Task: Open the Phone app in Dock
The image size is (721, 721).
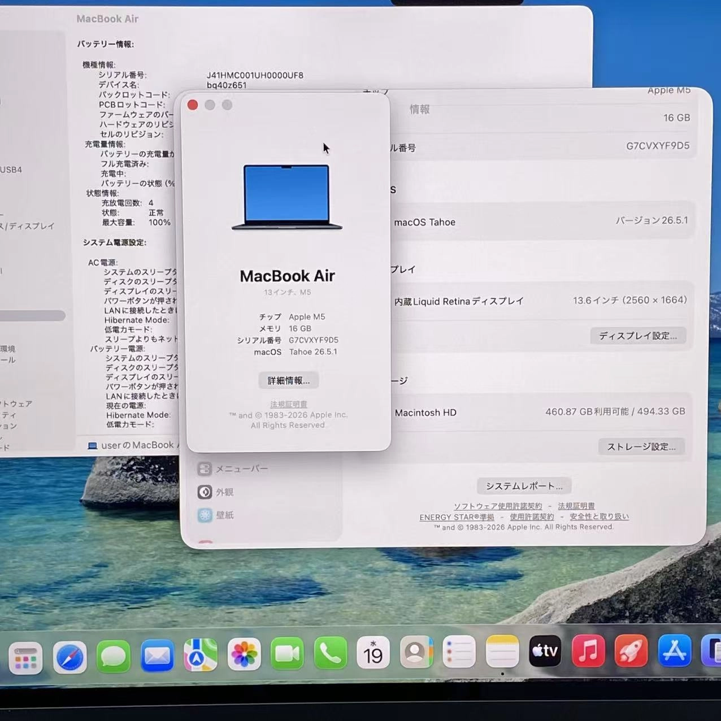Action: (331, 653)
